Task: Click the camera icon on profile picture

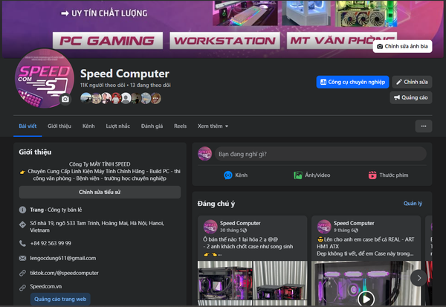Action: point(65,99)
